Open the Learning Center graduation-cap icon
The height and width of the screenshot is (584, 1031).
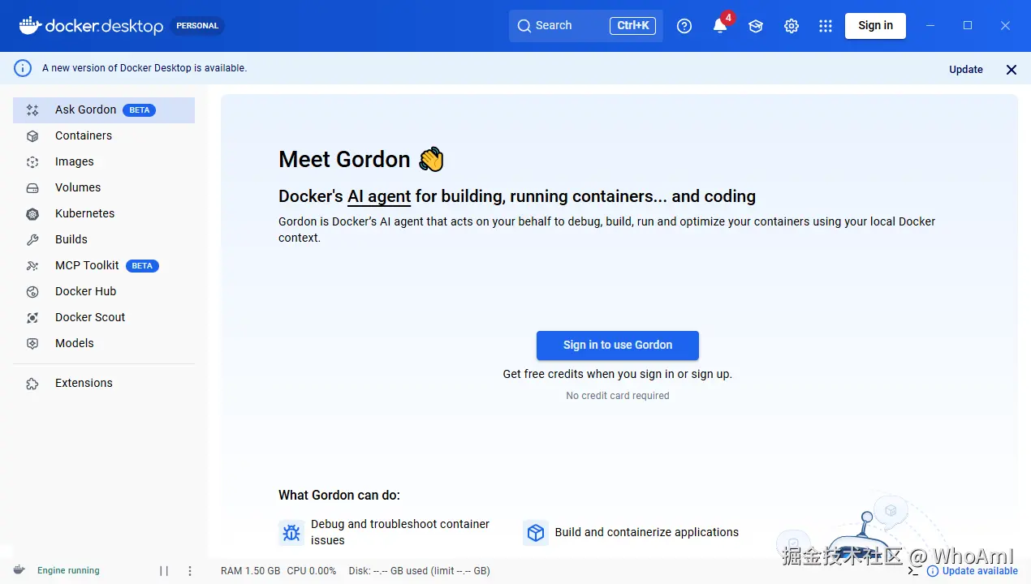(x=755, y=25)
